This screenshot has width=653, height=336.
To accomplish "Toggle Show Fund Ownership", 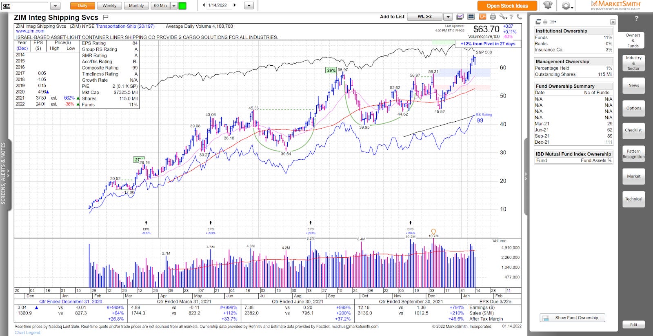I will click(572, 318).
